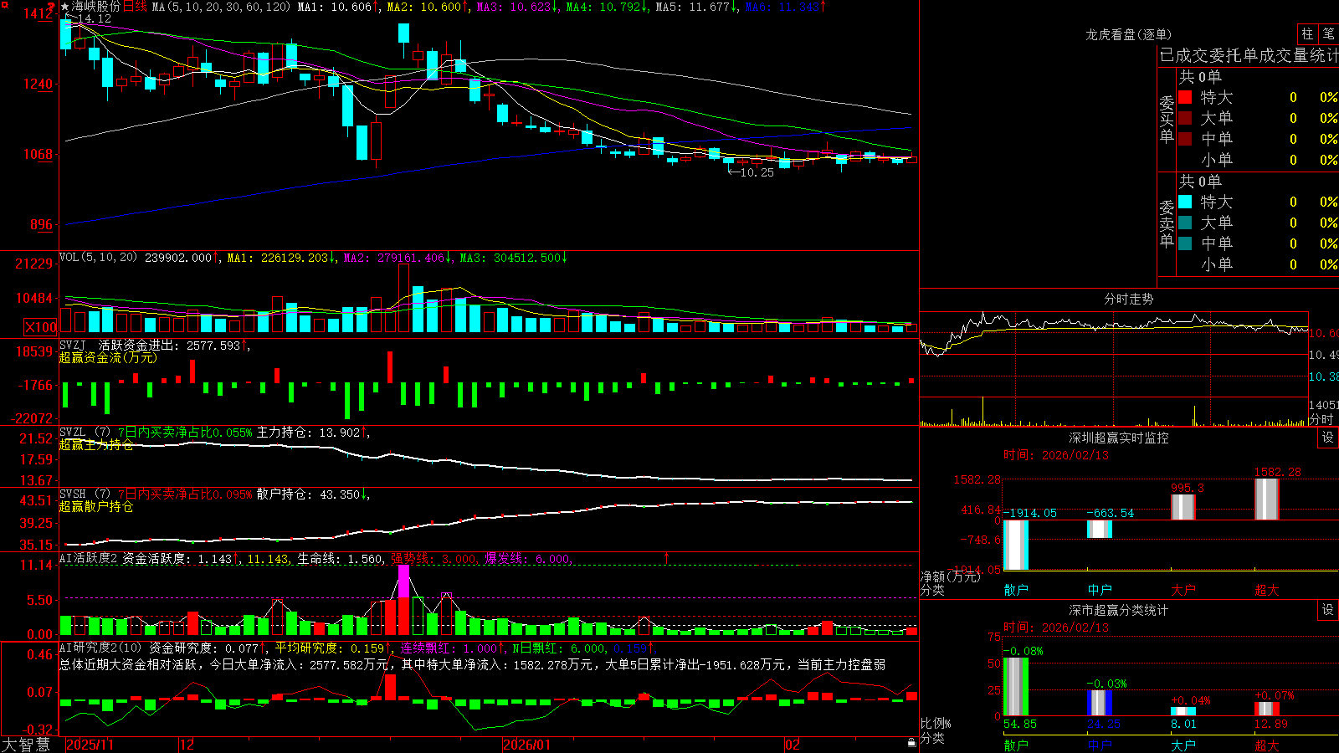The width and height of the screenshot is (1339, 753).
Task: Select 中户 category in 深圳超赢实时监控
Action: (1100, 590)
